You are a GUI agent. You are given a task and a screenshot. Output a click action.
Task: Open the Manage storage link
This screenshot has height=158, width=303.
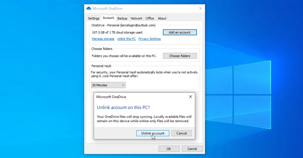tap(103, 39)
